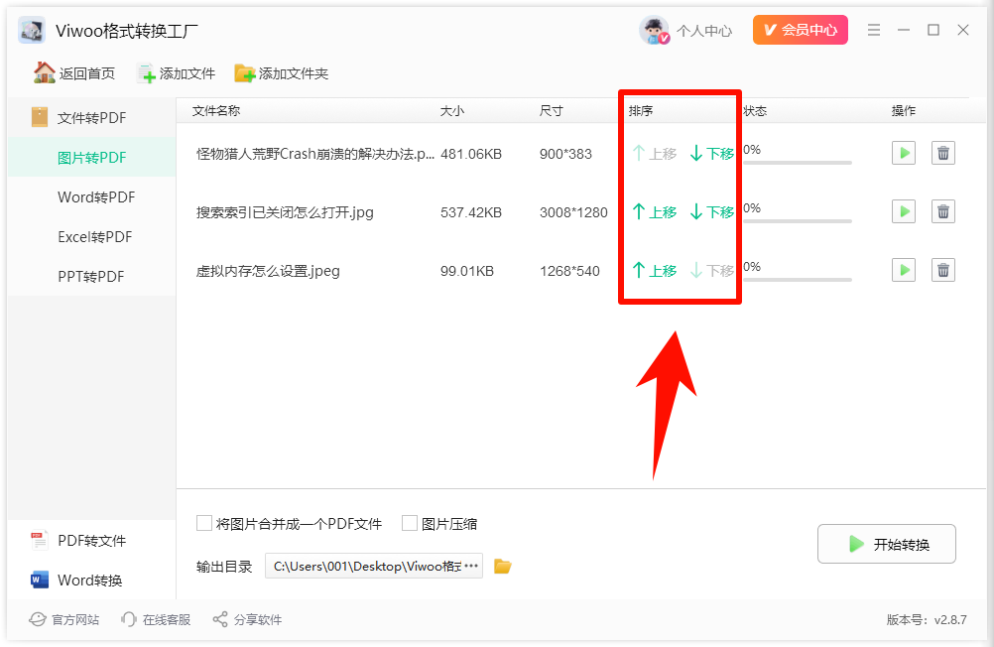Screen dimensions: 994x647
Task: Click progress bar of 怪物猎人荒野 row
Action: [798, 163]
